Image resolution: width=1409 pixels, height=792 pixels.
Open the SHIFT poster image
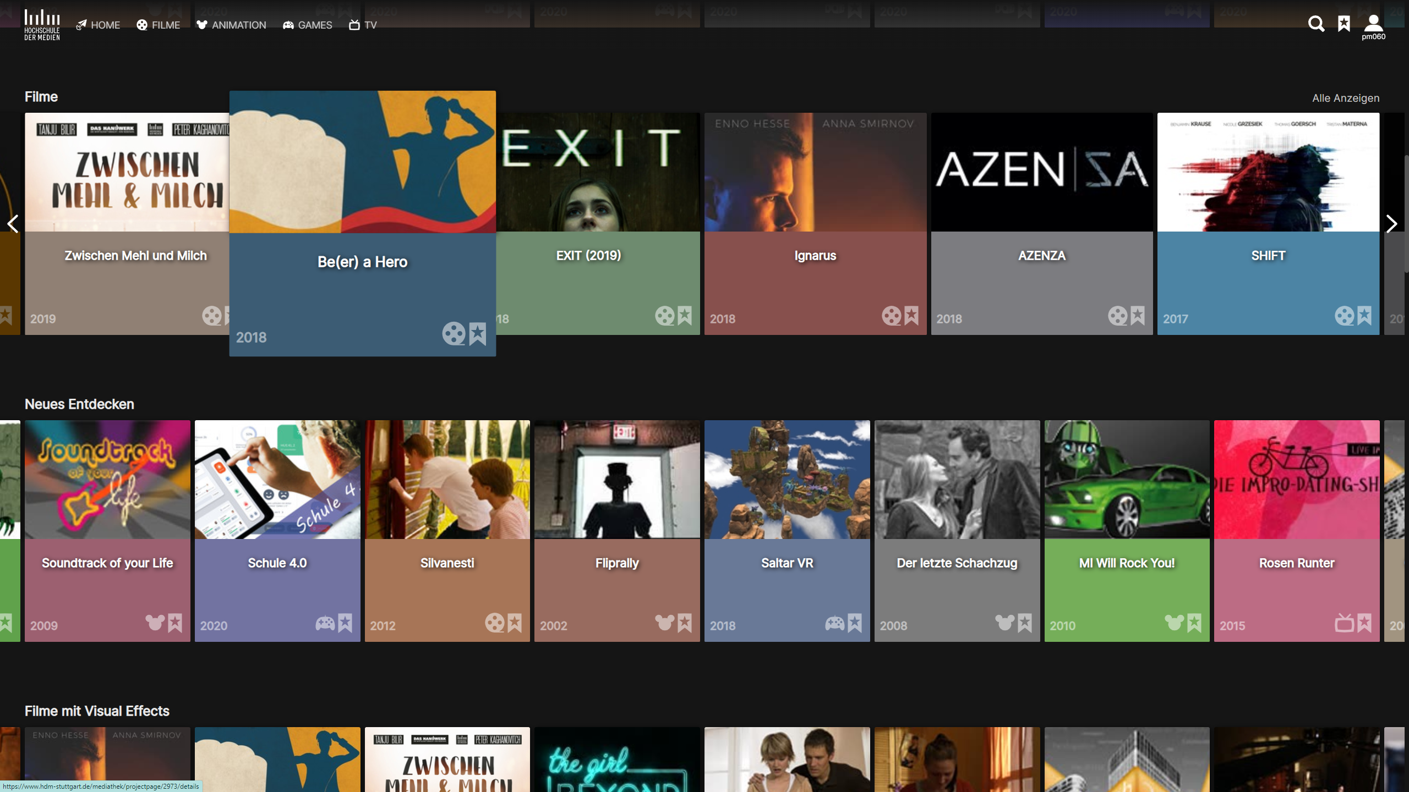1268,172
